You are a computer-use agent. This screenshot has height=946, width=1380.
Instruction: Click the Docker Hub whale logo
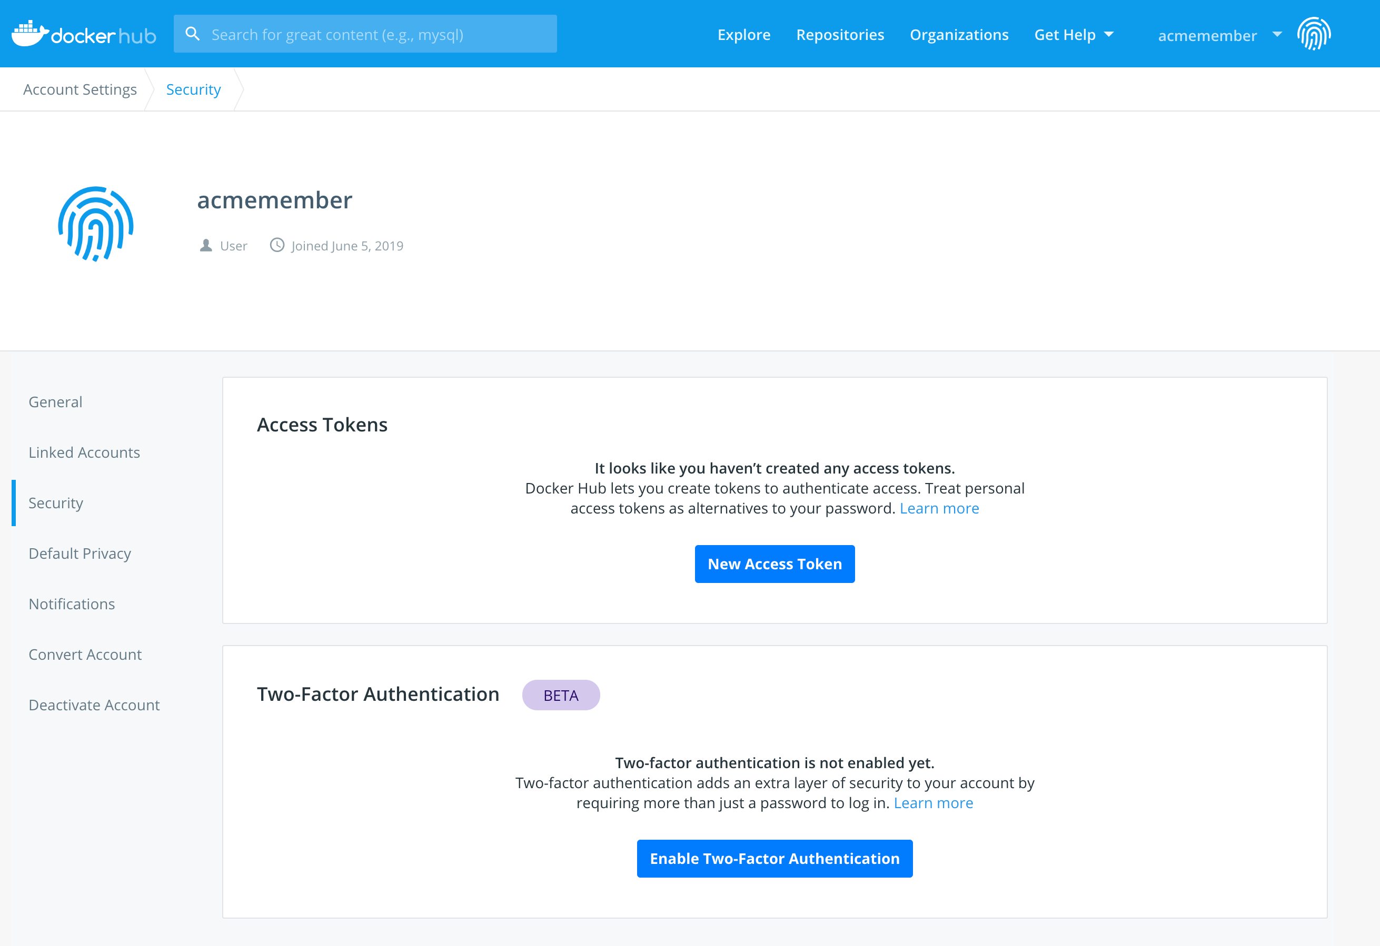tap(29, 33)
